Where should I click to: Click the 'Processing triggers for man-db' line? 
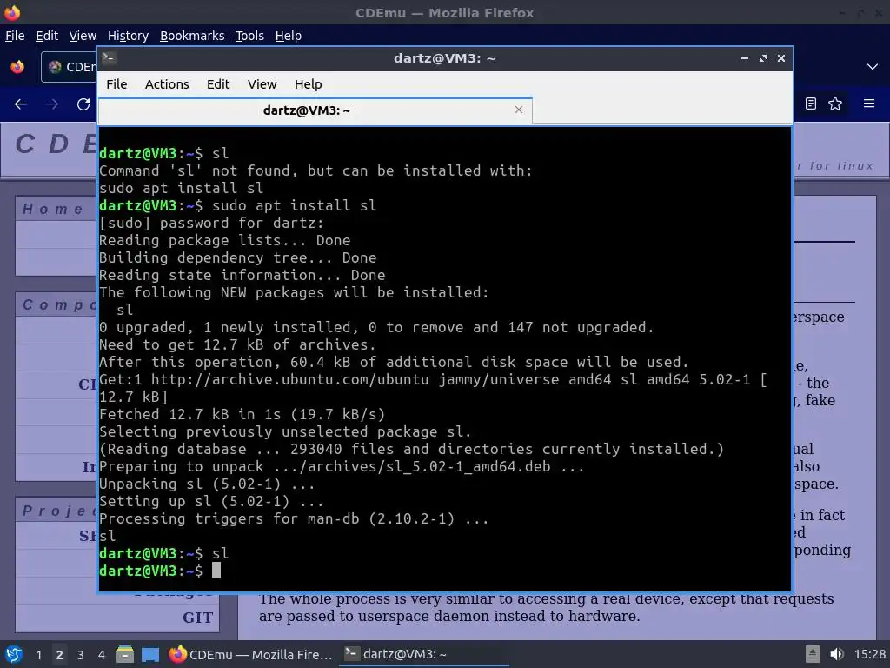(x=294, y=518)
